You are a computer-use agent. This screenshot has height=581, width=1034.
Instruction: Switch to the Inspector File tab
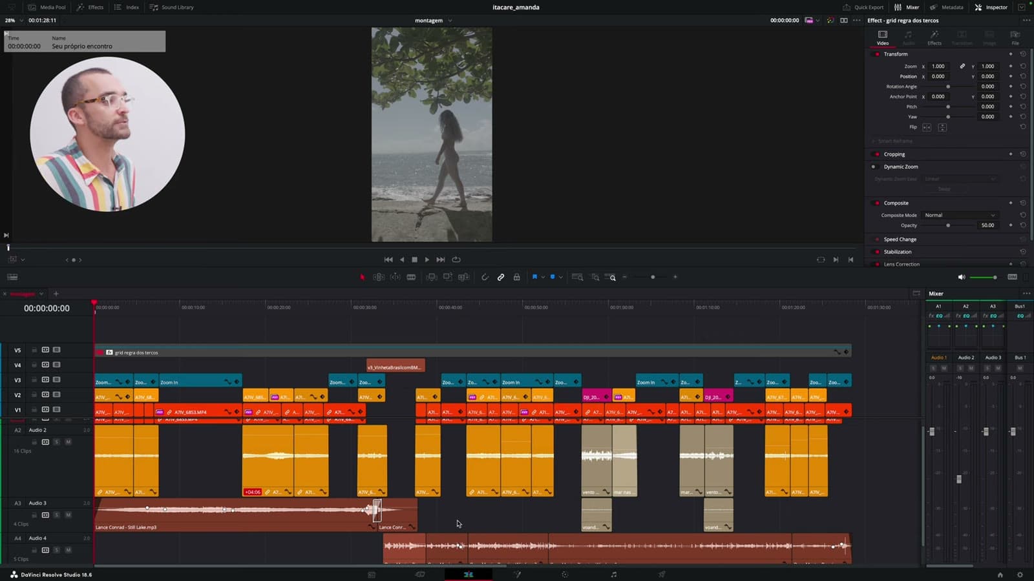tap(1015, 37)
